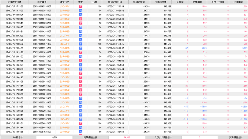The image size is (248, 139).
Task: Select the 売 badge in the row with -21,300 loss
Action: [81, 119]
